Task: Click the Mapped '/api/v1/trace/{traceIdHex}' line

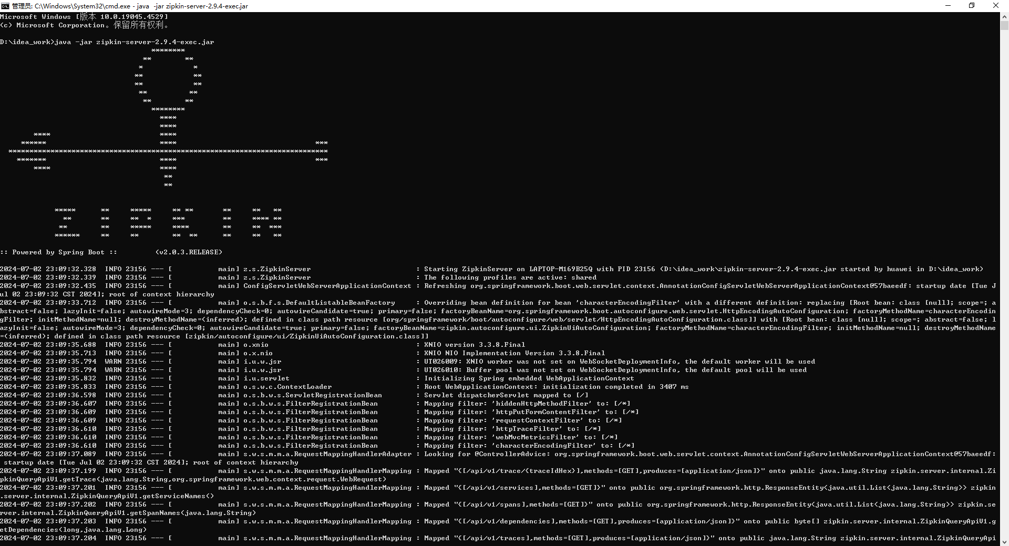Action: pos(498,475)
